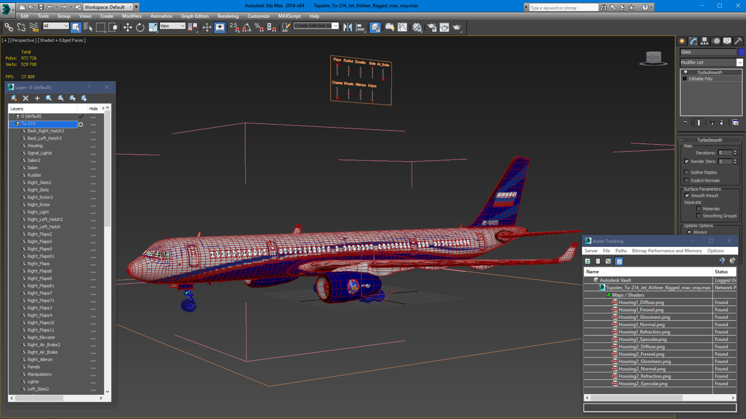
Task: Click the Unlink selection icon
Action: (21, 27)
